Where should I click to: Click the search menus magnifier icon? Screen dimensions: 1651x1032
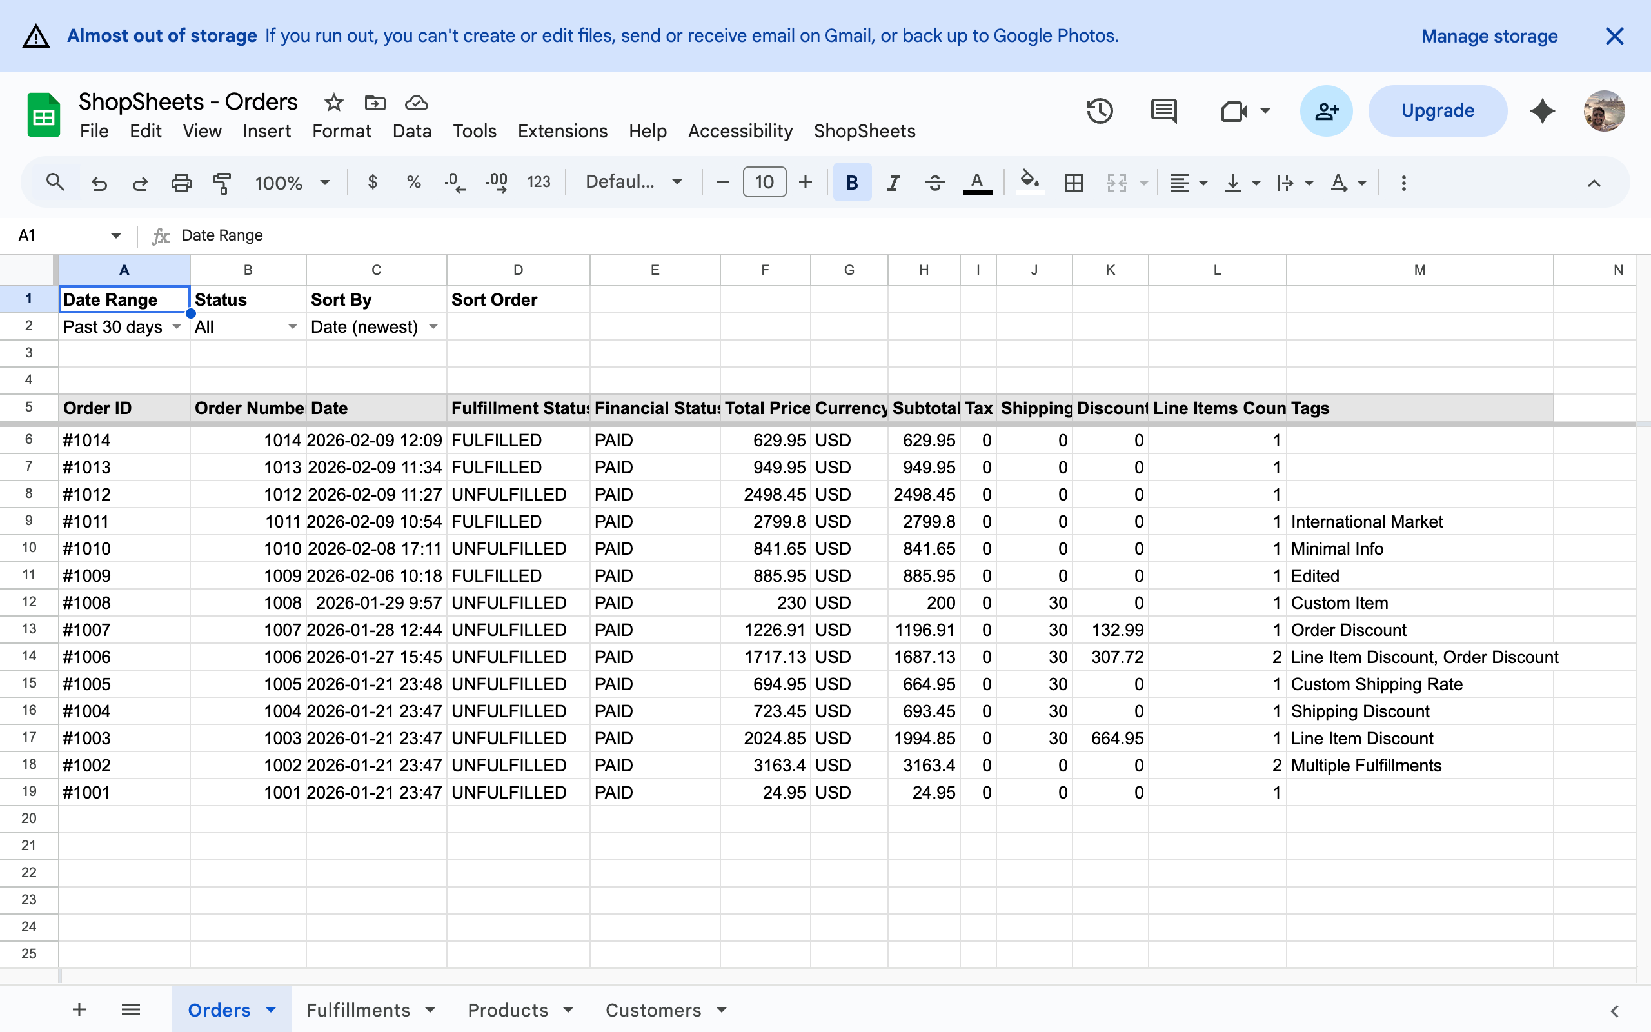(55, 183)
